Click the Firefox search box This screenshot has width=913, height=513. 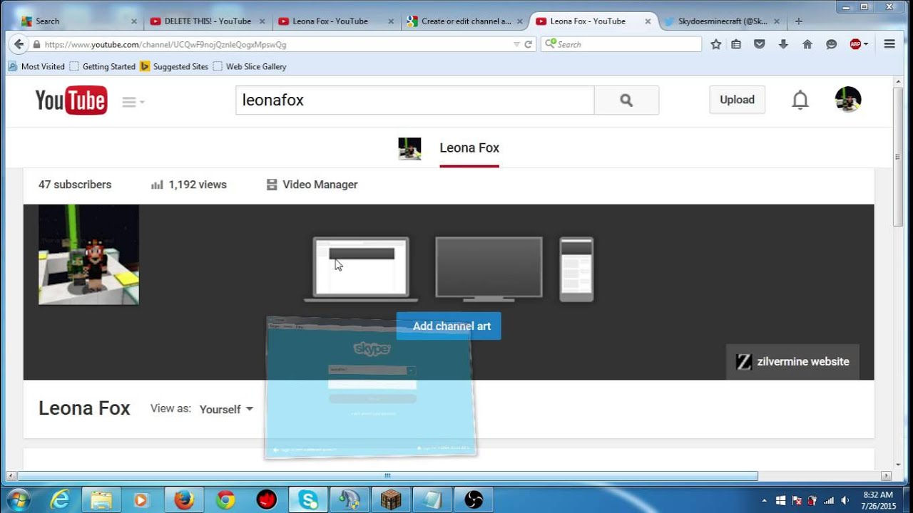tap(621, 44)
